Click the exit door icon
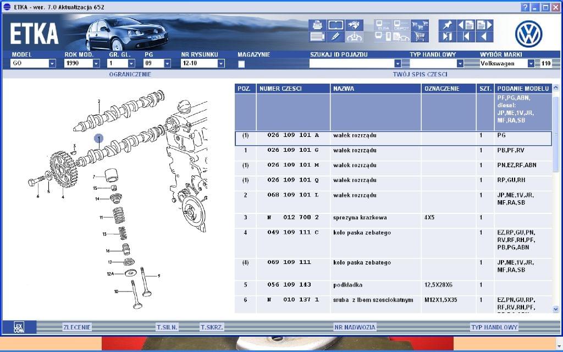The height and width of the screenshot is (352, 563). pos(448,37)
